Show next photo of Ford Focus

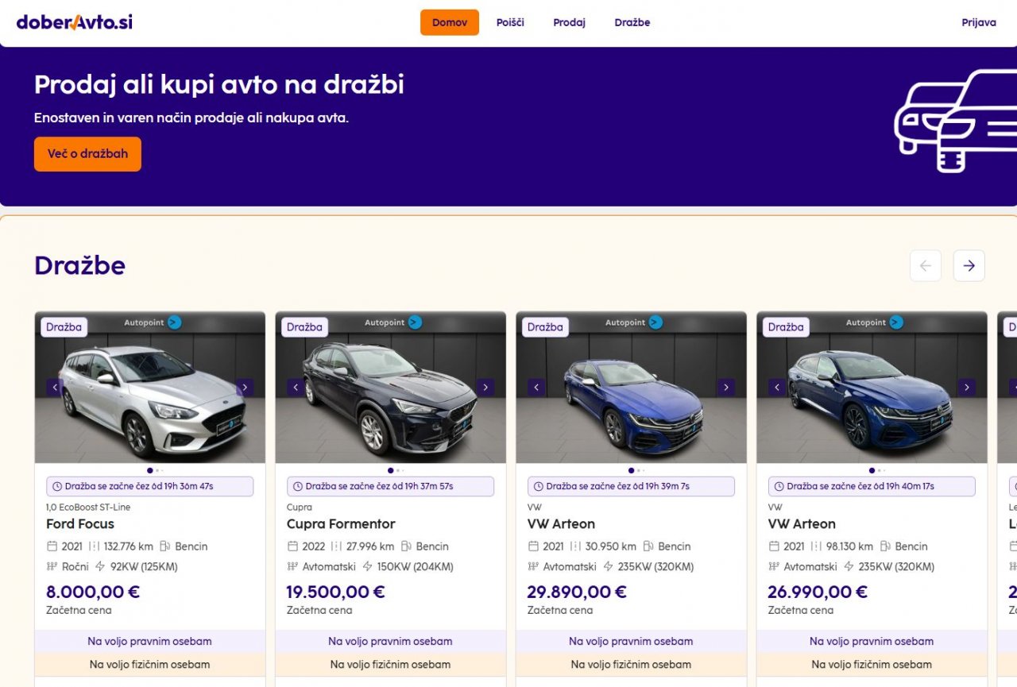(x=245, y=388)
